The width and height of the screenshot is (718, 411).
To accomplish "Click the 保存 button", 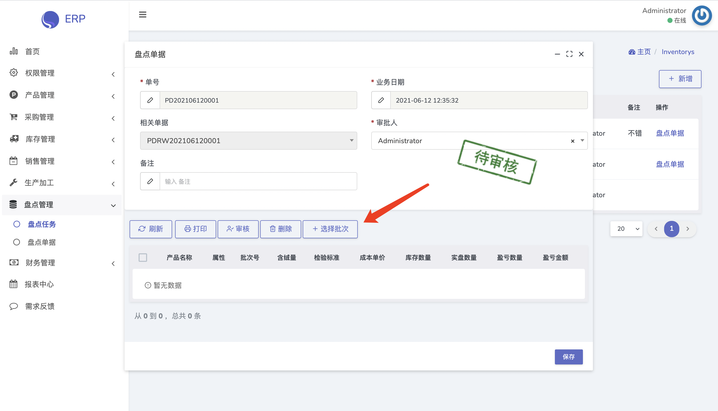I will (x=568, y=357).
